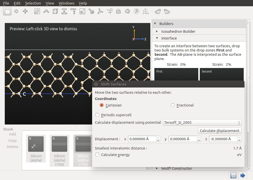Open the Si periodic table element tool
Screen dimensions: 253x180
82,11
